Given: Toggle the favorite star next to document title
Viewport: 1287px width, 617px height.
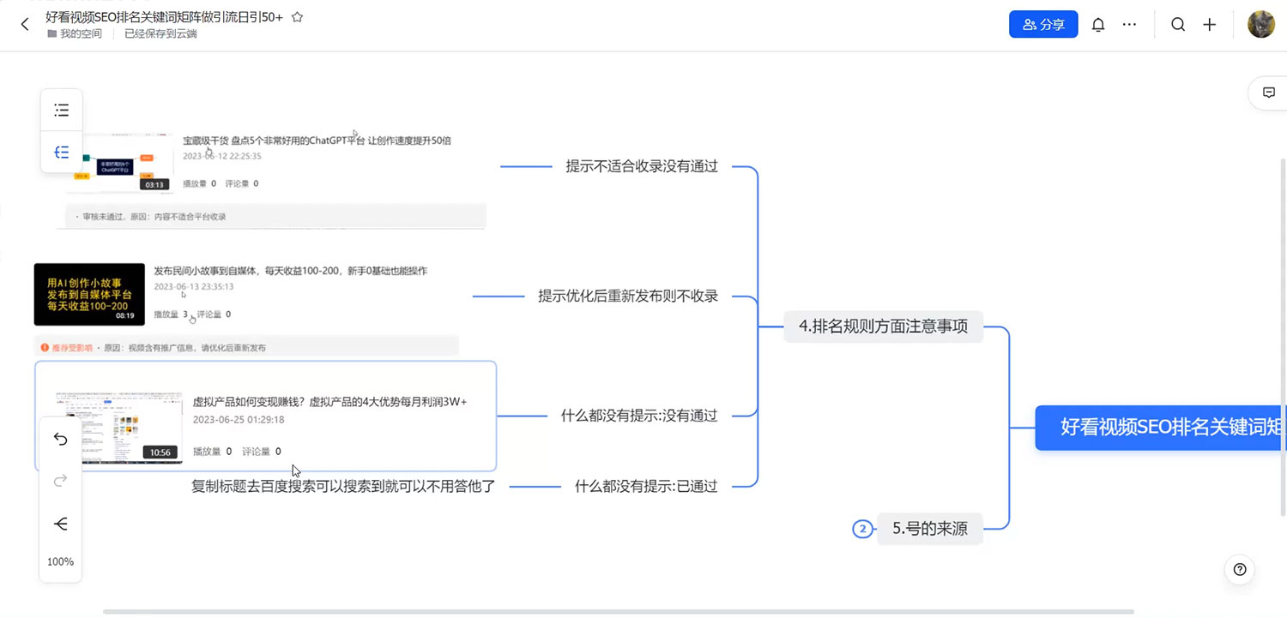Looking at the screenshot, I should (x=297, y=15).
